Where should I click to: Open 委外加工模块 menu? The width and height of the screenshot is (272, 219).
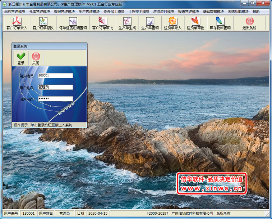(x=114, y=12)
